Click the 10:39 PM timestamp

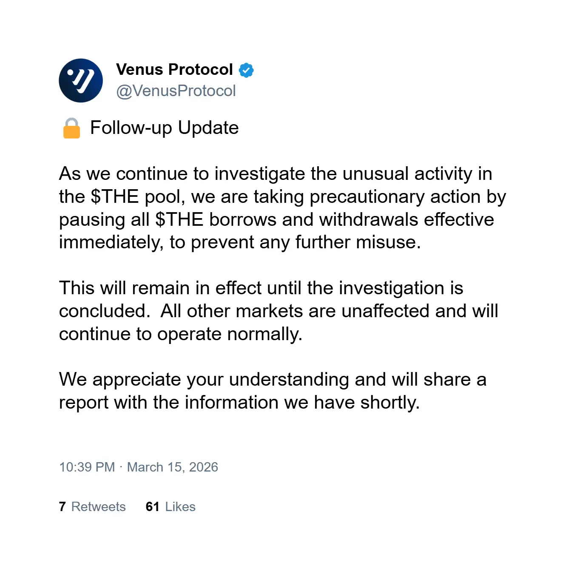87,467
